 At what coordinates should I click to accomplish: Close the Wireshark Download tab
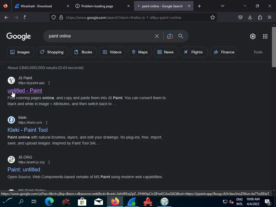pyautogui.click(x=68, y=6)
